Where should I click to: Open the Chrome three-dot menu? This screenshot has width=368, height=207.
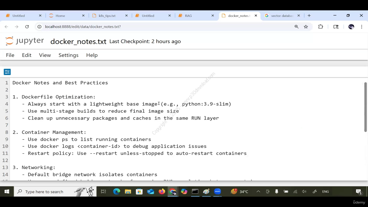point(362,26)
